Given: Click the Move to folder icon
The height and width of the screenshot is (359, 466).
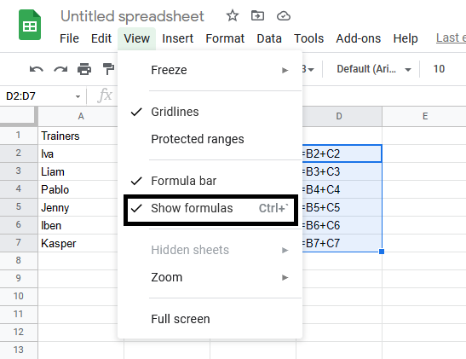Looking at the screenshot, I should [x=257, y=15].
